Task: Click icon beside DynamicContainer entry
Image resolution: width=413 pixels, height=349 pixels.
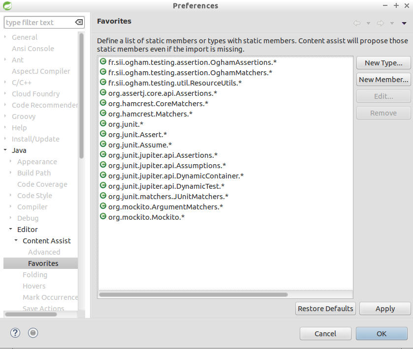Action: point(103,175)
